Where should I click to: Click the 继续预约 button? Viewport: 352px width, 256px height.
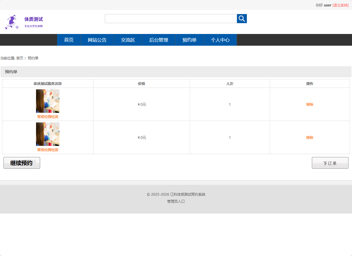pos(22,163)
